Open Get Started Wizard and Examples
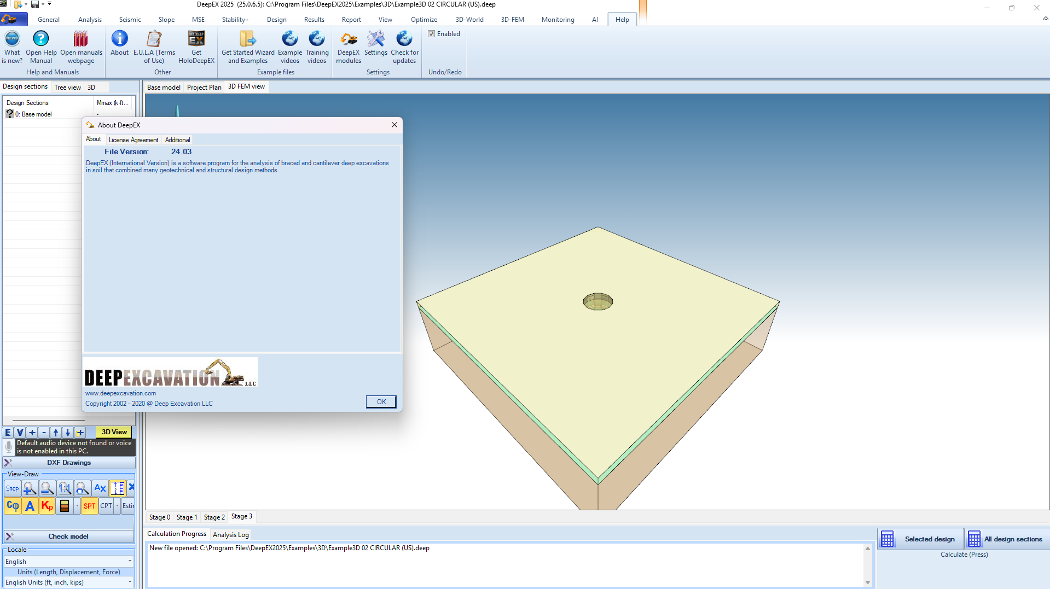The width and height of the screenshot is (1050, 589). coord(248,47)
